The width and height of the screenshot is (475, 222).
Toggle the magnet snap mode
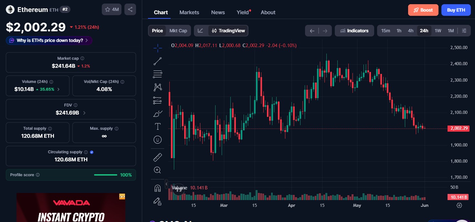[x=158, y=188]
